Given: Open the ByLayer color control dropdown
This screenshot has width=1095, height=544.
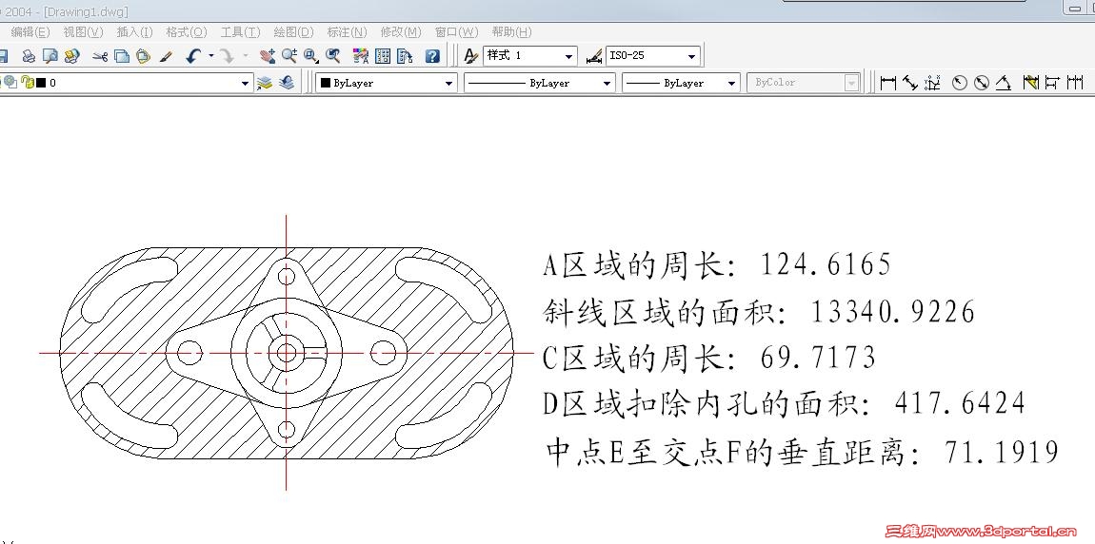Looking at the screenshot, I should pos(387,83).
